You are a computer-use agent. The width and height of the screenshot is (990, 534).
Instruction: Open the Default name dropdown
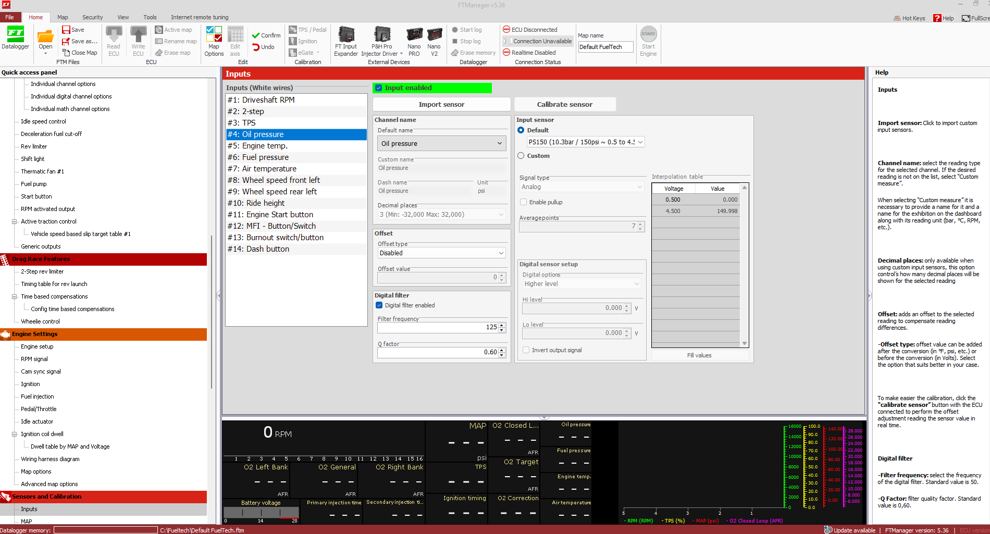(441, 143)
